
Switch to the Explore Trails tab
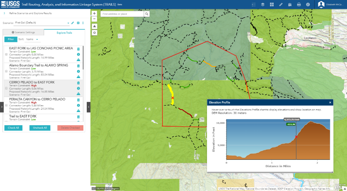click(x=64, y=33)
